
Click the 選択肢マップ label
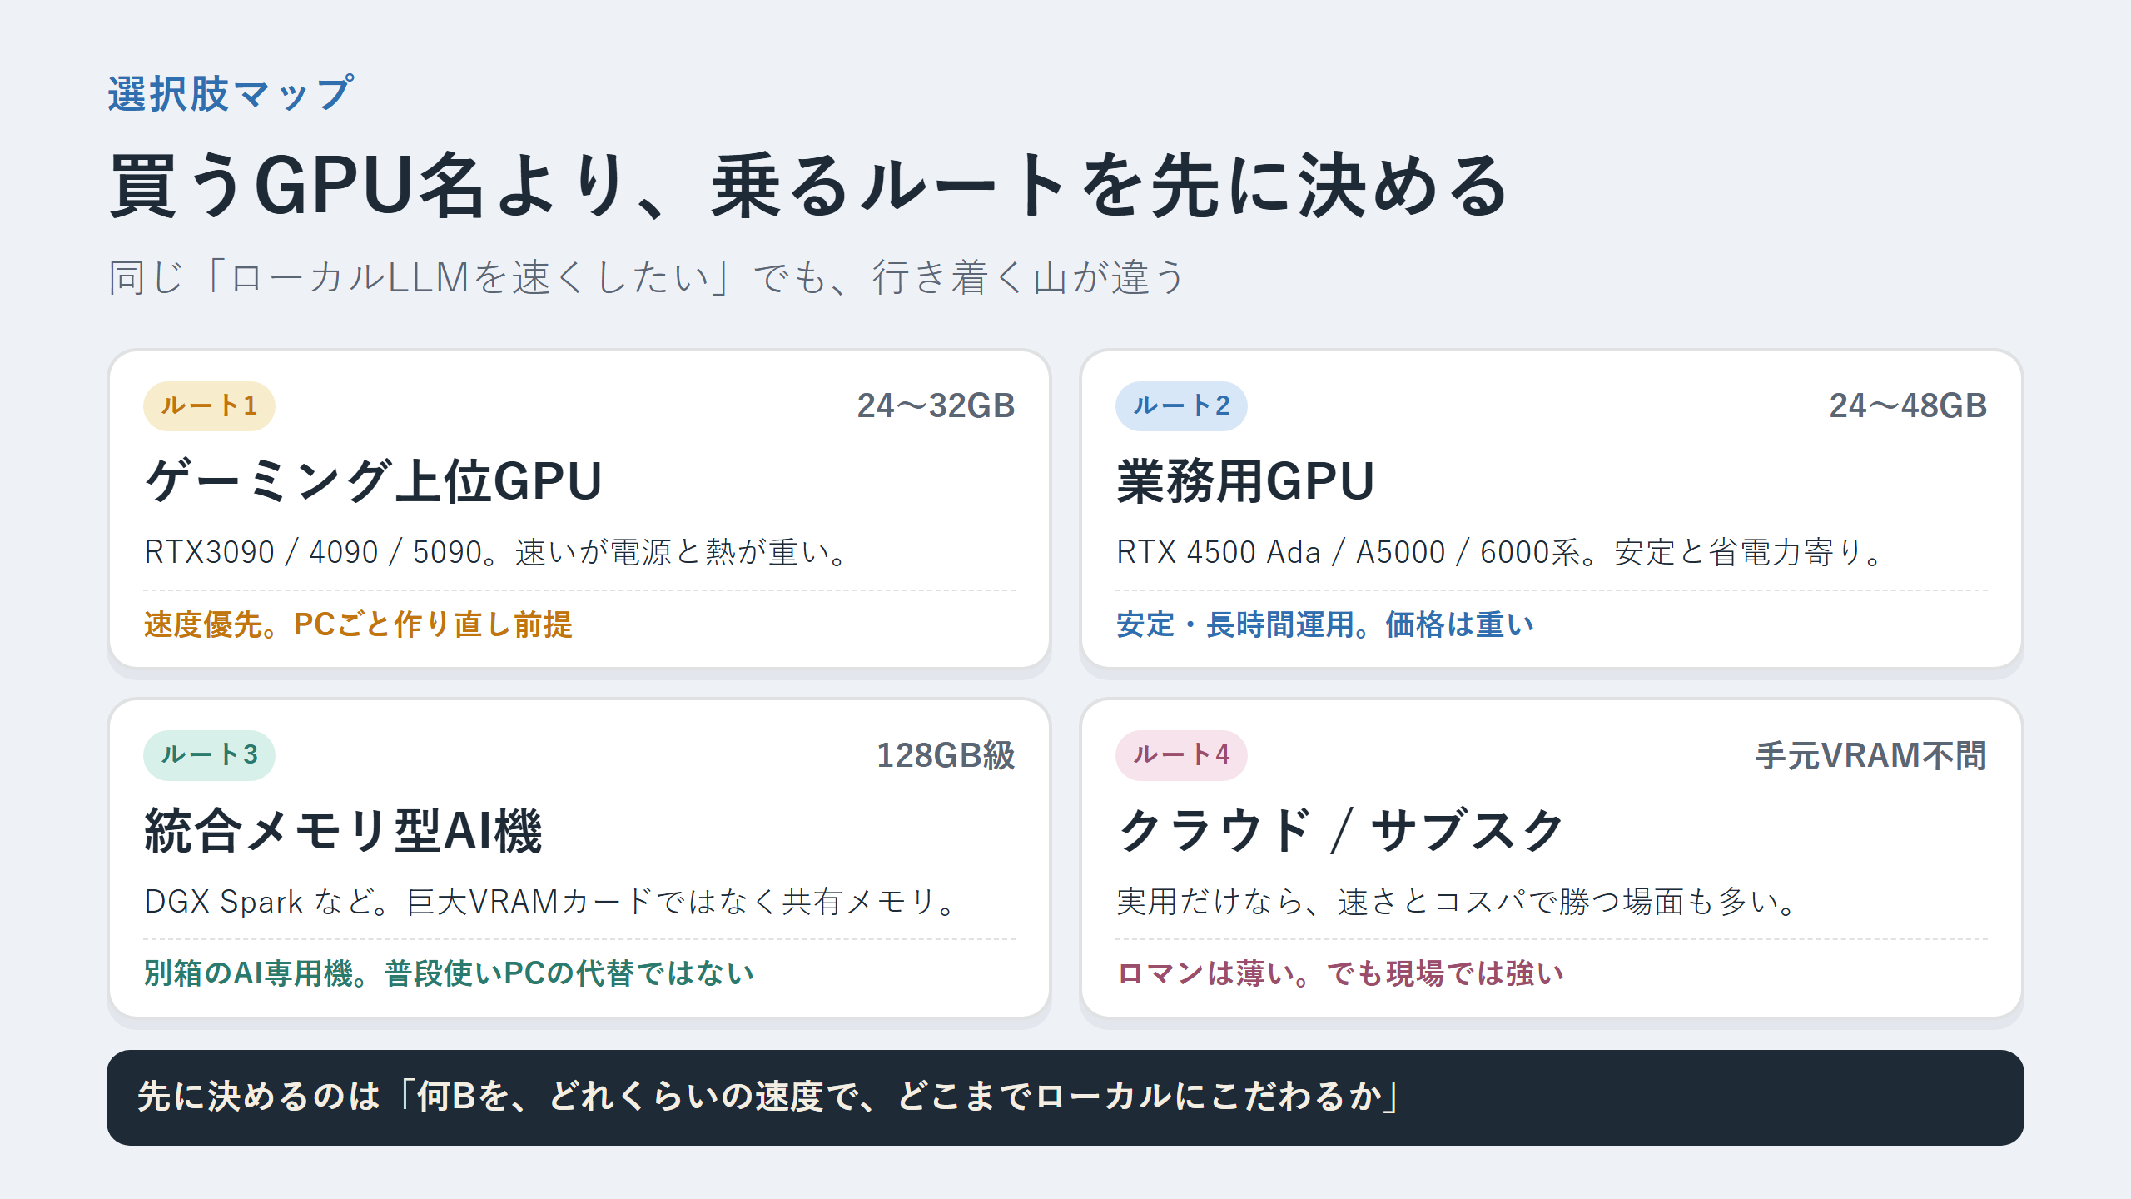[231, 93]
